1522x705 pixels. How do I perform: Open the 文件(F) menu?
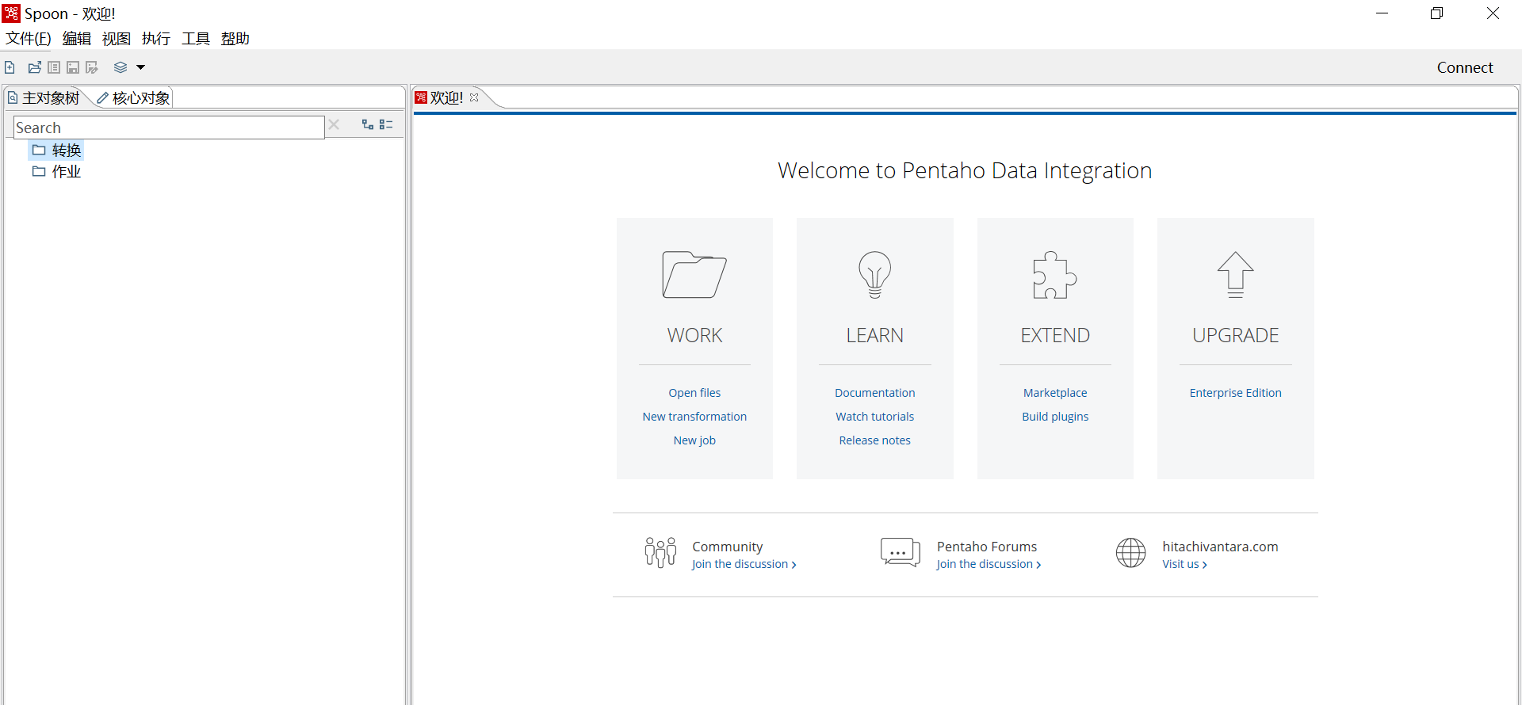(29, 38)
